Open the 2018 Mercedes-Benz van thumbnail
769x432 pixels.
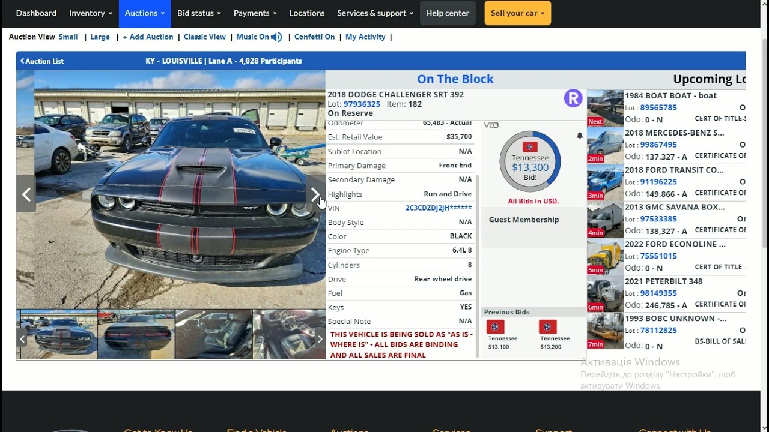(x=605, y=145)
